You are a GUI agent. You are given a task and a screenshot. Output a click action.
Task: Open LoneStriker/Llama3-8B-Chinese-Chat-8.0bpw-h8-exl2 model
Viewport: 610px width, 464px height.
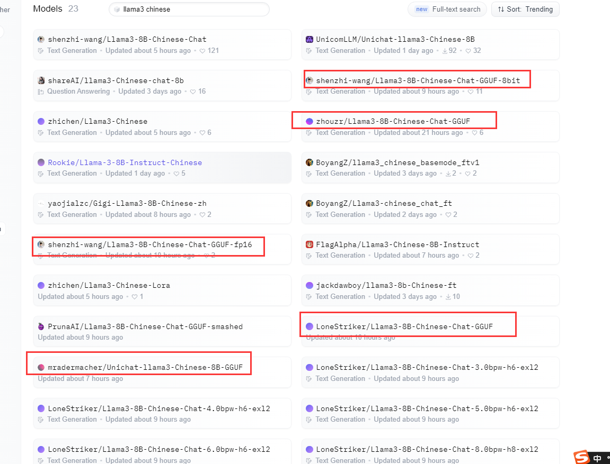tap(427, 450)
